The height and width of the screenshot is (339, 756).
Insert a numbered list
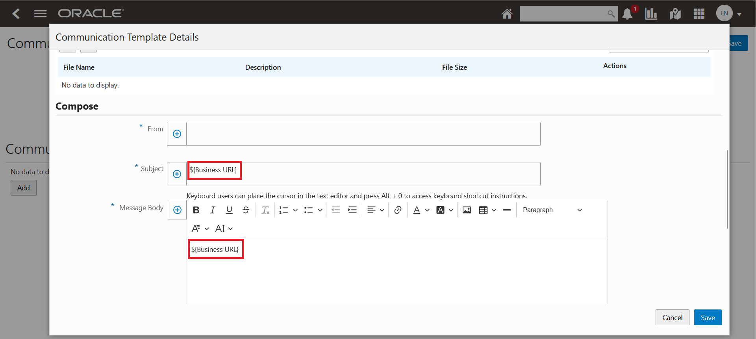[284, 210]
